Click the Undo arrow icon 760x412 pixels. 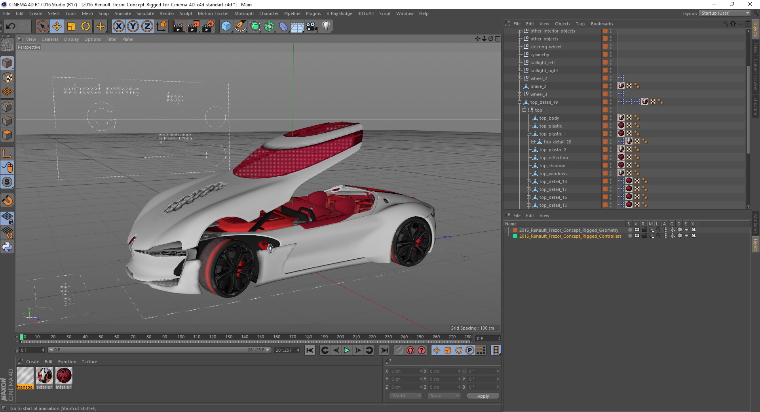tap(11, 27)
